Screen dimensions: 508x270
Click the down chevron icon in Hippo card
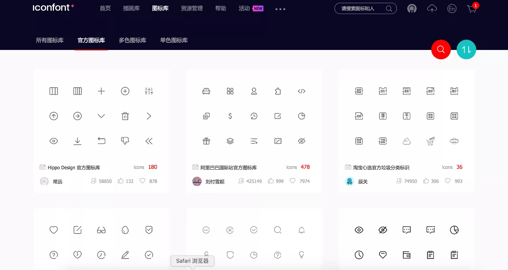[x=101, y=116]
